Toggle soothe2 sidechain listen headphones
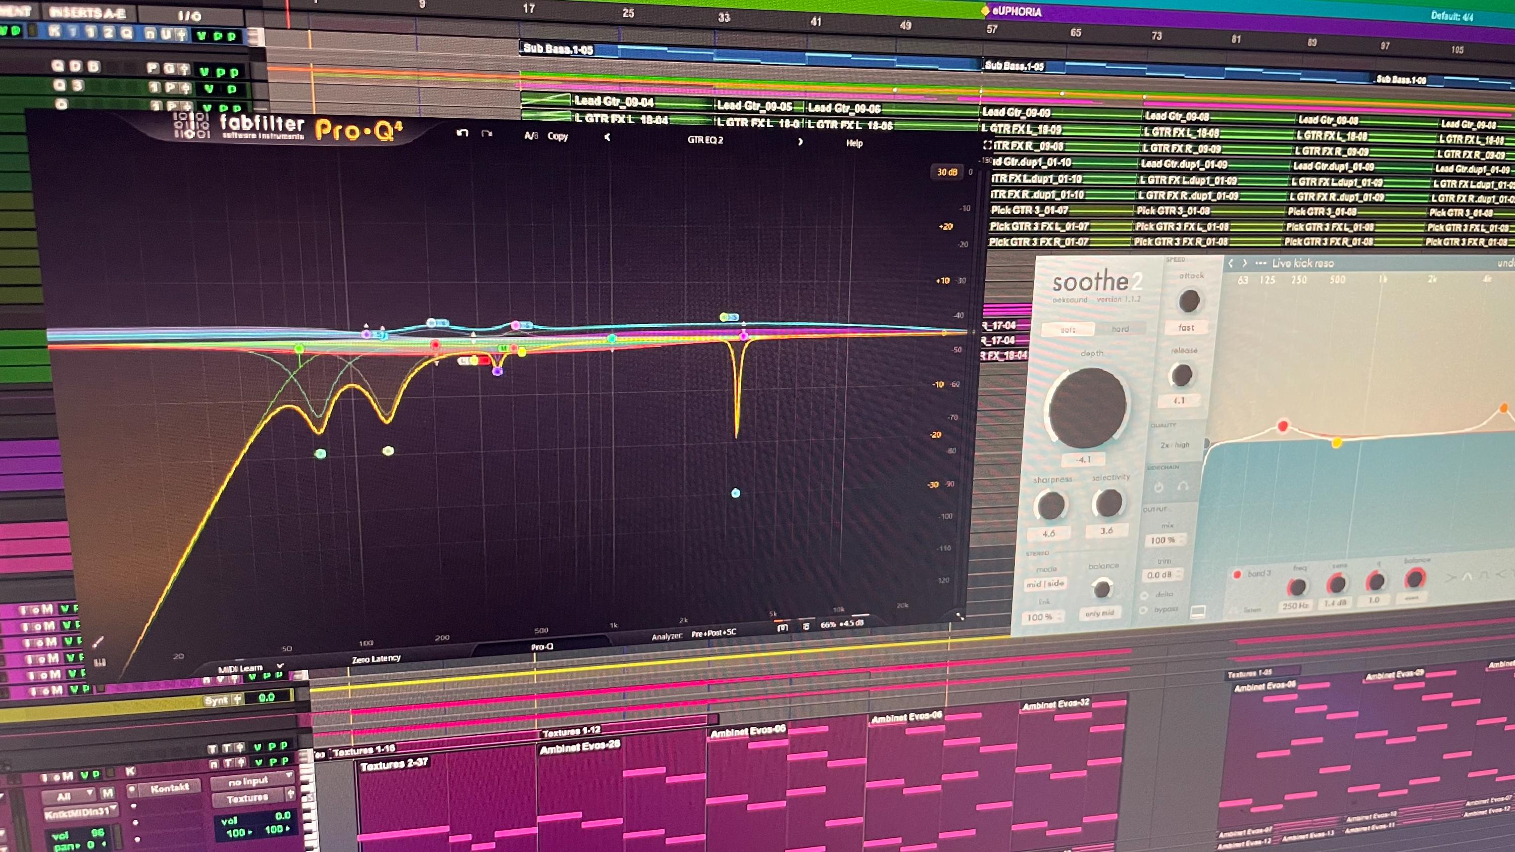Screen dimensions: 1515x852 tap(1183, 486)
